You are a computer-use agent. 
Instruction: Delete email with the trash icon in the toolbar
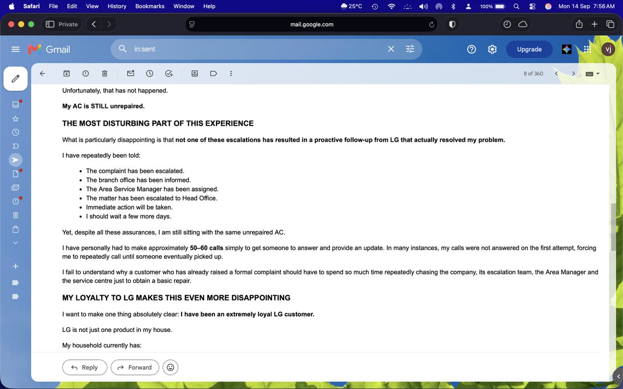click(x=104, y=74)
